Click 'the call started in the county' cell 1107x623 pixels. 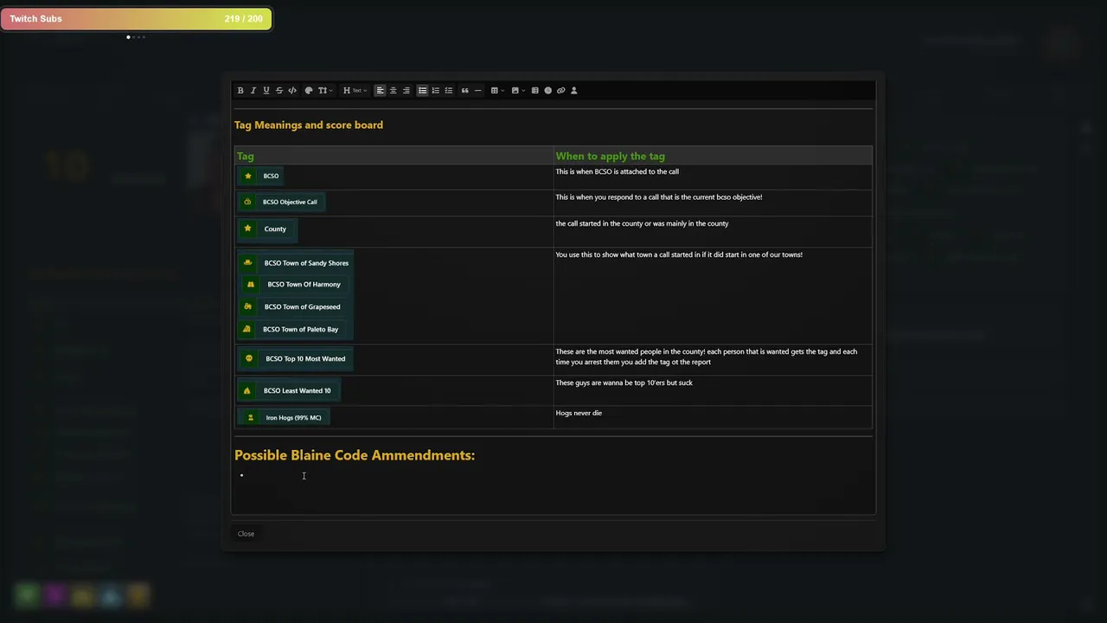click(713, 231)
